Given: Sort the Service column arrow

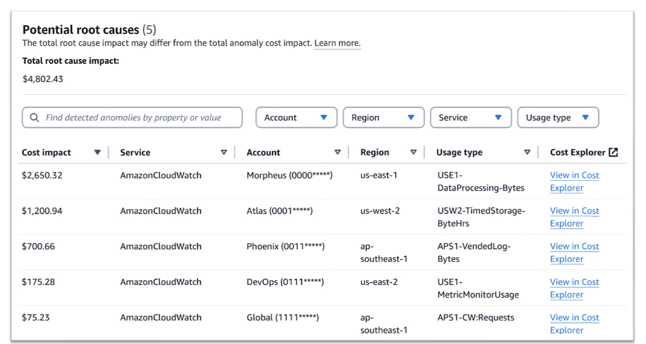Looking at the screenshot, I should pyautogui.click(x=224, y=152).
